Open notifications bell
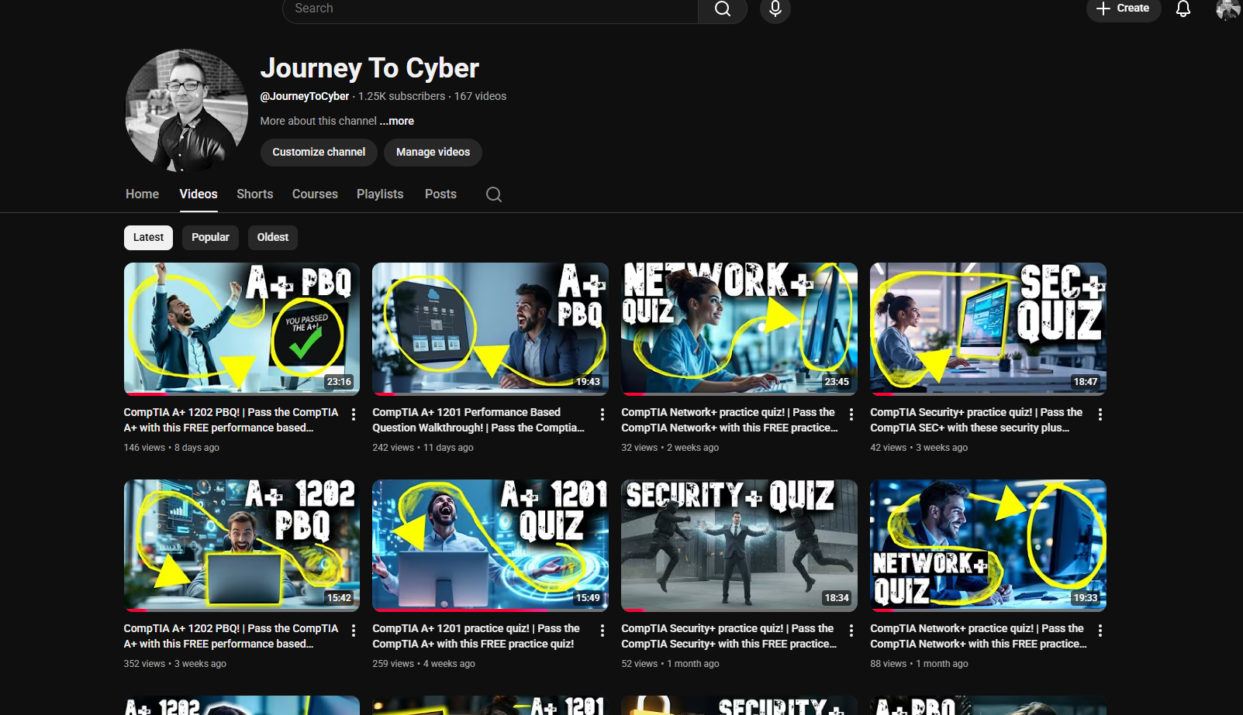The width and height of the screenshot is (1243, 715). pos(1183,9)
